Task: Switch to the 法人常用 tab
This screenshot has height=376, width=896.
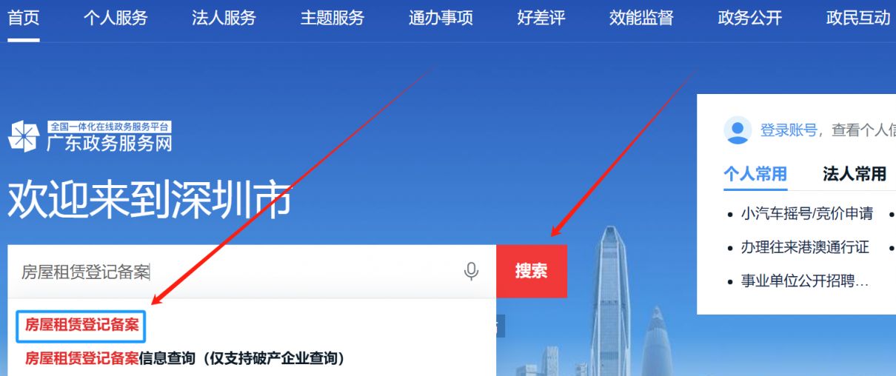Action: [x=855, y=174]
